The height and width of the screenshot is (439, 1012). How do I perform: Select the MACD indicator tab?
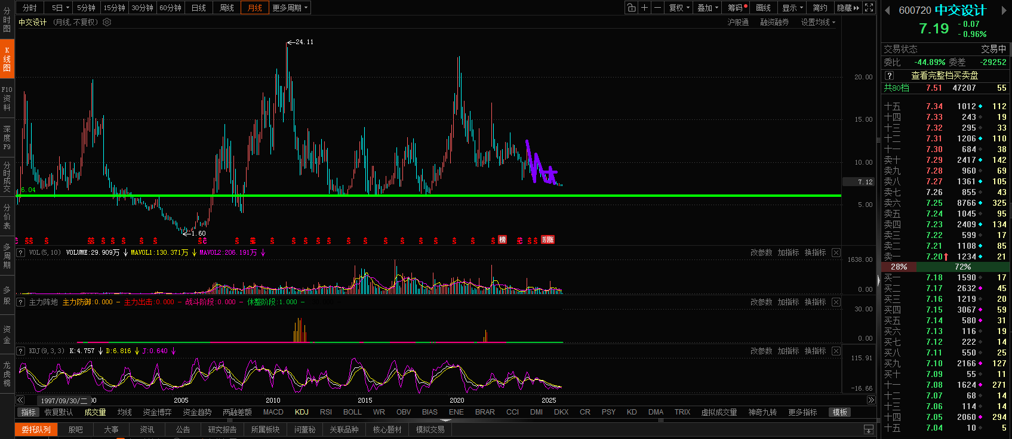(273, 412)
